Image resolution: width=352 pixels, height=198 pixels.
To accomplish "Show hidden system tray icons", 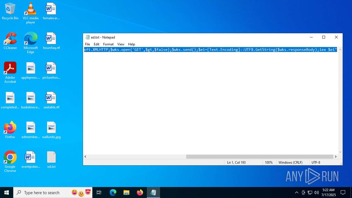I will click(x=297, y=193).
